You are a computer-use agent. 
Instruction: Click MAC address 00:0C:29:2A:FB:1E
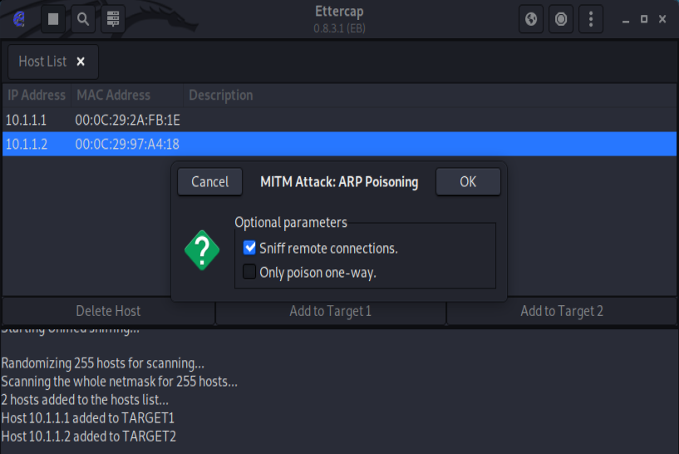(x=128, y=120)
